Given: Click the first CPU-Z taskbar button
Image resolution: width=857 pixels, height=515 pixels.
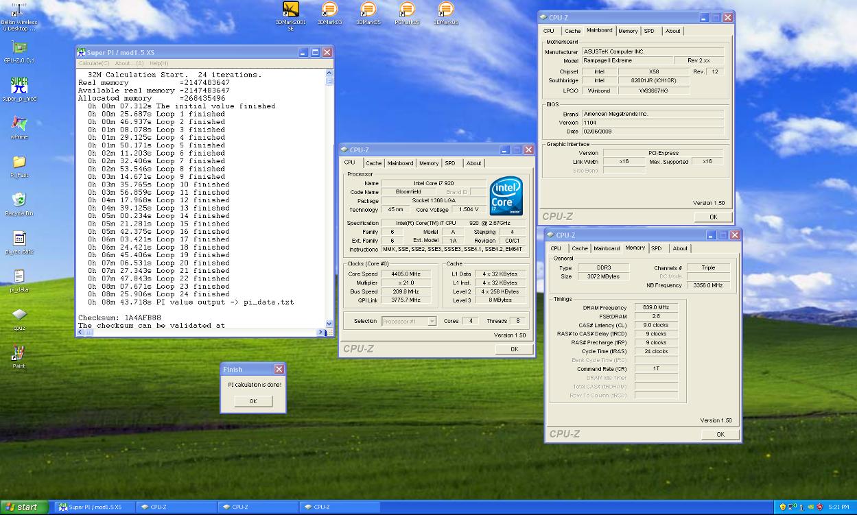Looking at the screenshot, I should coord(176,507).
